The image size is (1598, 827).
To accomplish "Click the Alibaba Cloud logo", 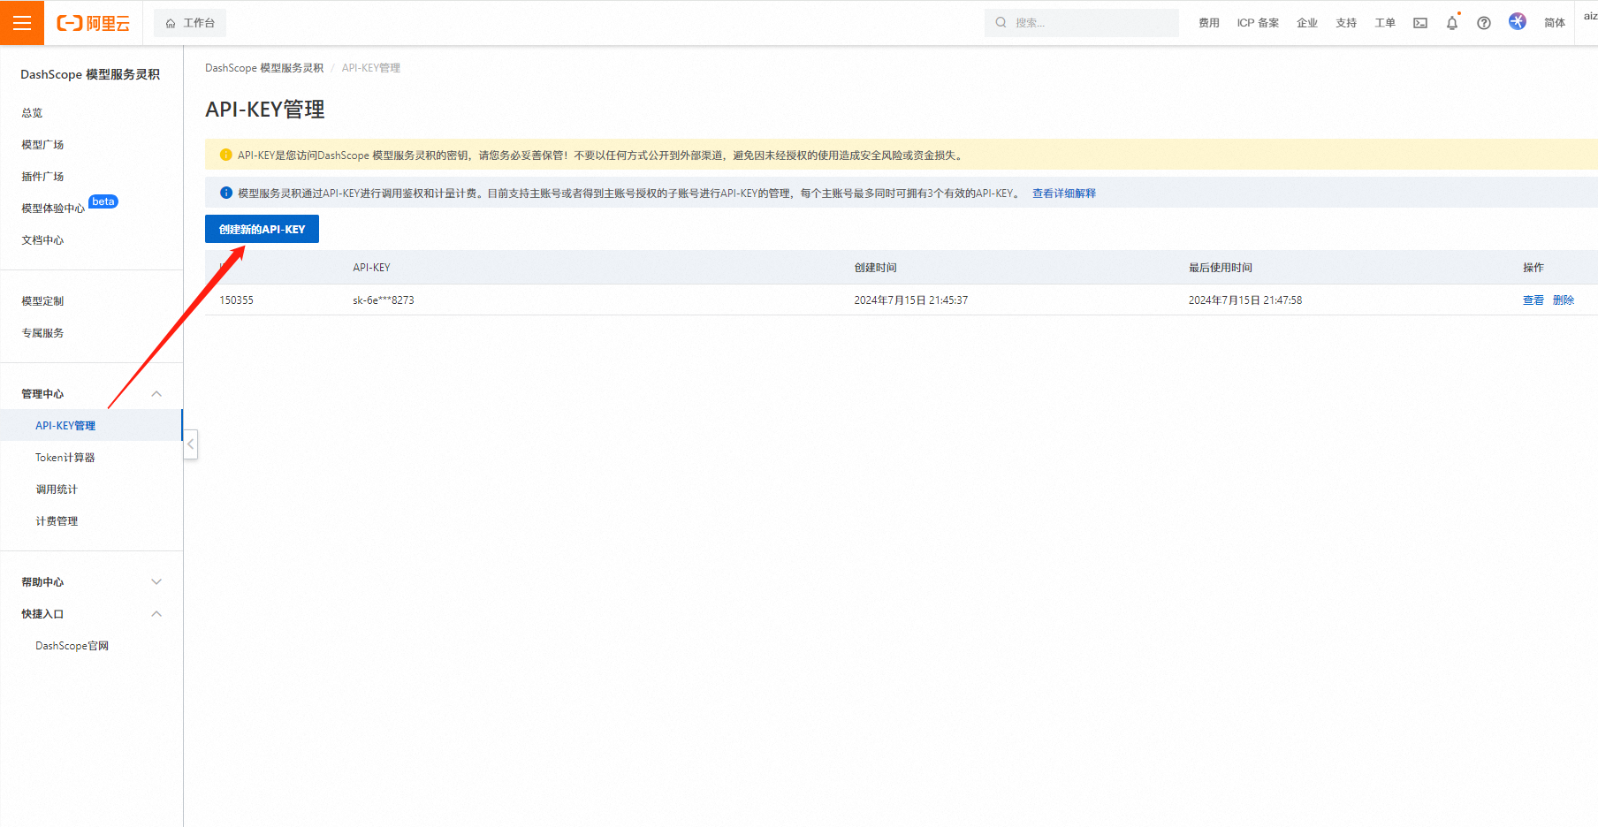I will click(94, 23).
